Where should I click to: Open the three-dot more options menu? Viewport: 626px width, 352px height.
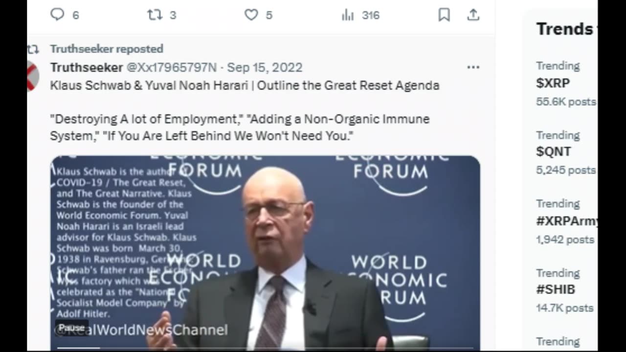pyautogui.click(x=473, y=67)
